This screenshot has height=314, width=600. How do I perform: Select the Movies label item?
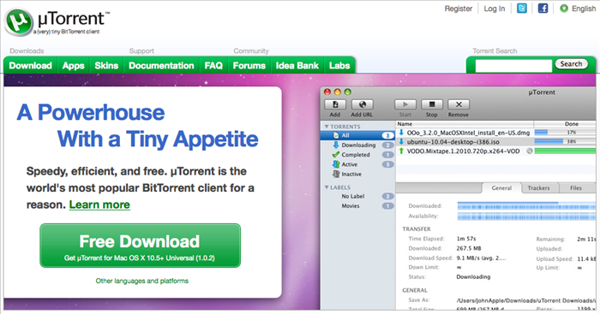click(x=357, y=206)
